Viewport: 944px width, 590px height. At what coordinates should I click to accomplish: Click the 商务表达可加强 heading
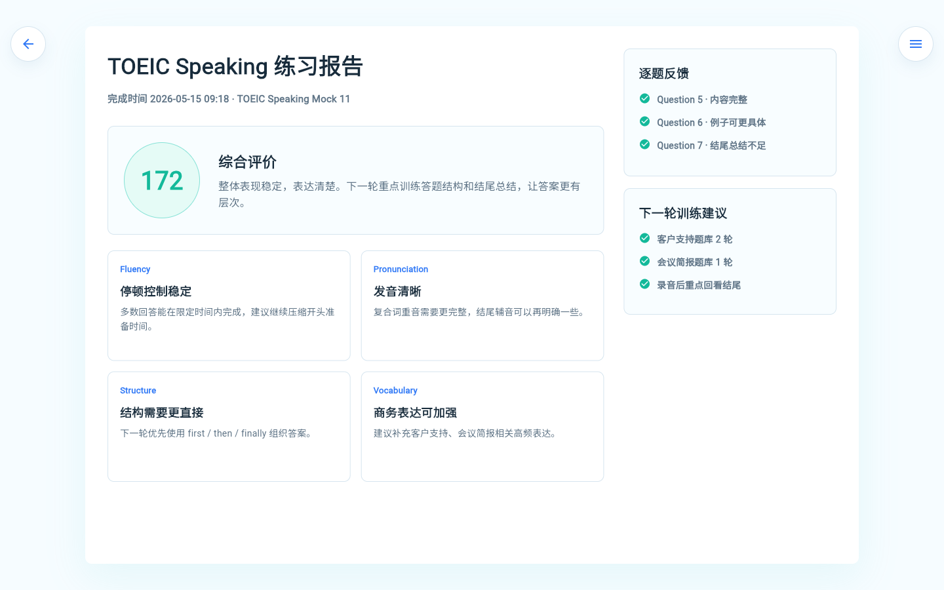coord(415,412)
